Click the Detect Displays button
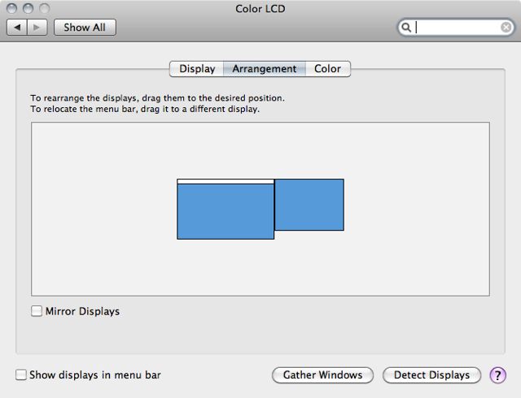This screenshot has width=521, height=398. tap(431, 375)
